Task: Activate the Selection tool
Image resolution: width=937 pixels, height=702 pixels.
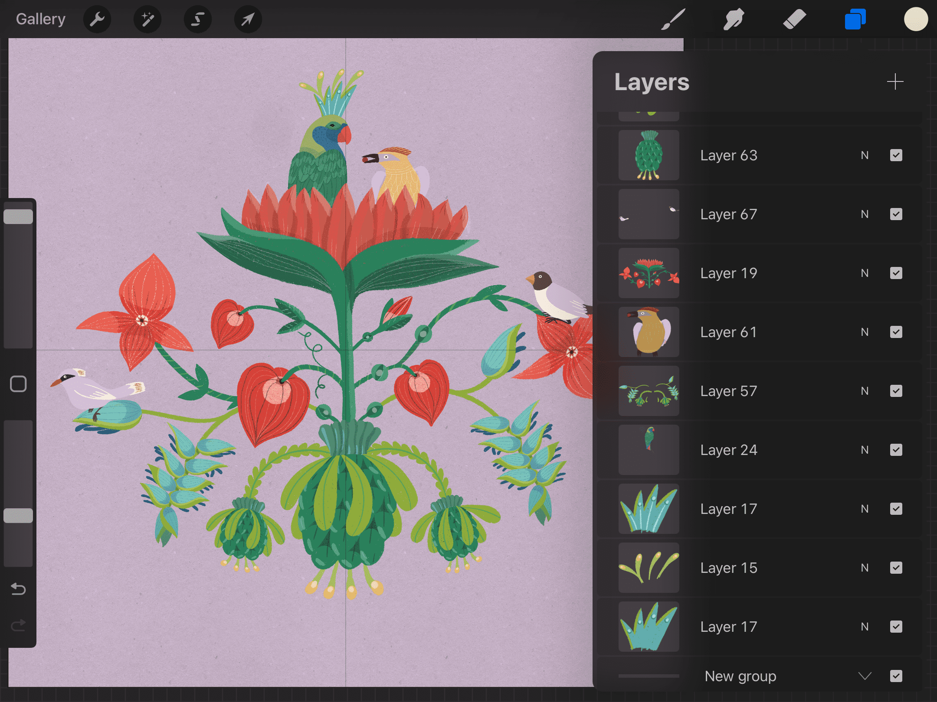Action: 198,19
